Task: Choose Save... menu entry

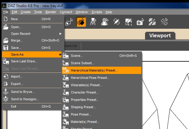Action: pos(32,48)
